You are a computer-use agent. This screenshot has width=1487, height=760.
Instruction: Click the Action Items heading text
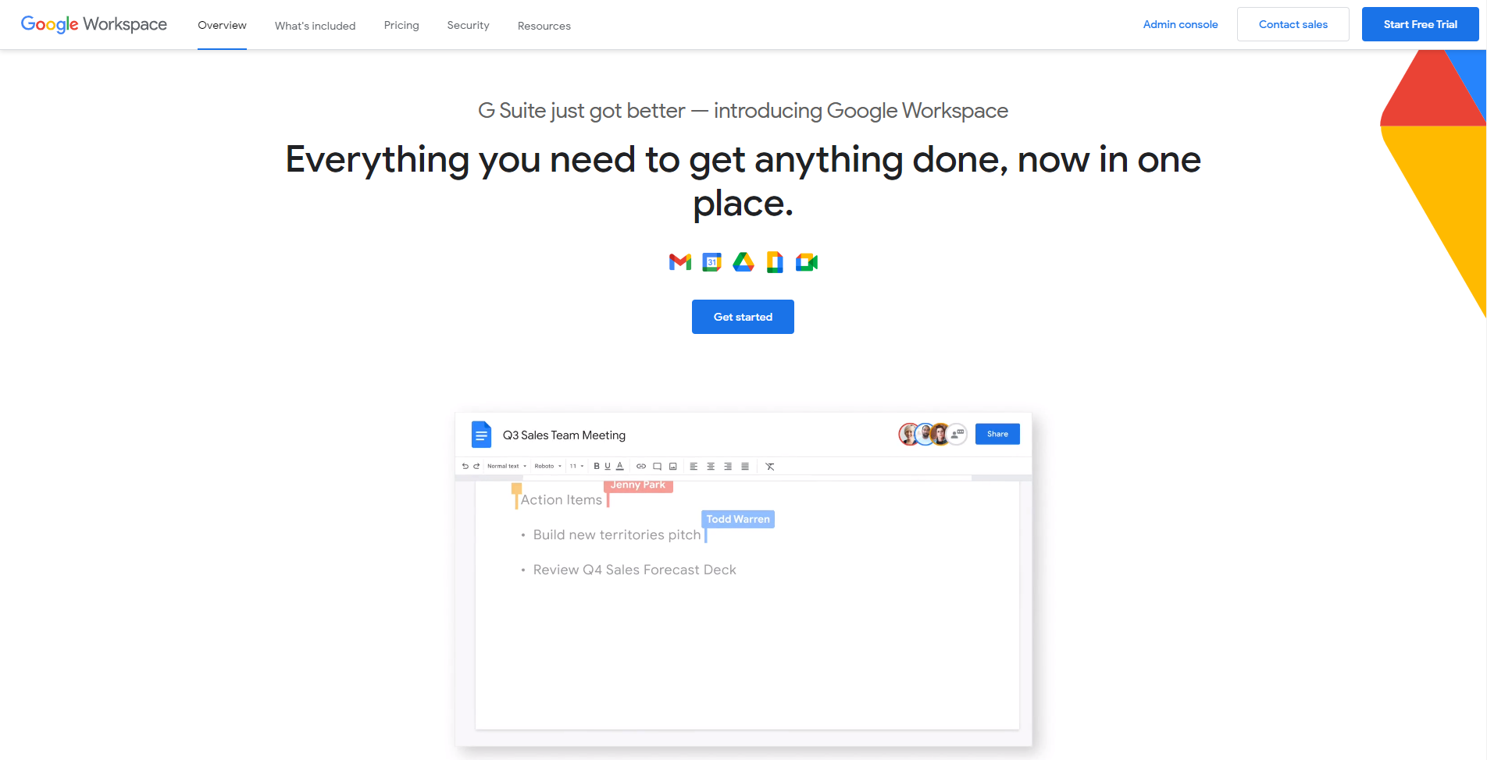(x=562, y=499)
